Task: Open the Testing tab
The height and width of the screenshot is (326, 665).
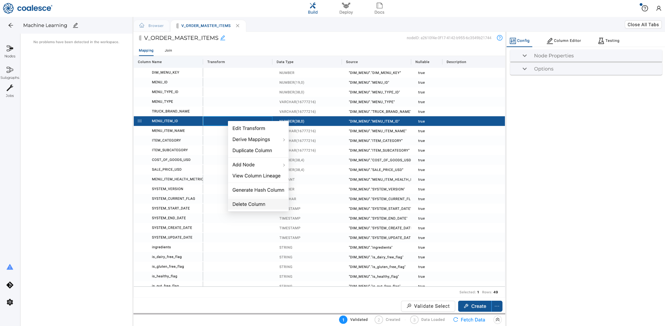Action: pos(609,41)
